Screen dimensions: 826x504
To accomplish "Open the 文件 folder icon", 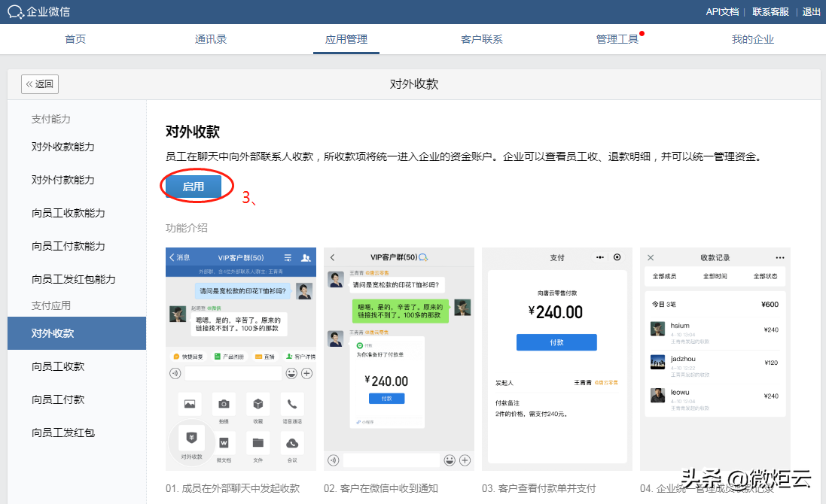I will [x=258, y=443].
